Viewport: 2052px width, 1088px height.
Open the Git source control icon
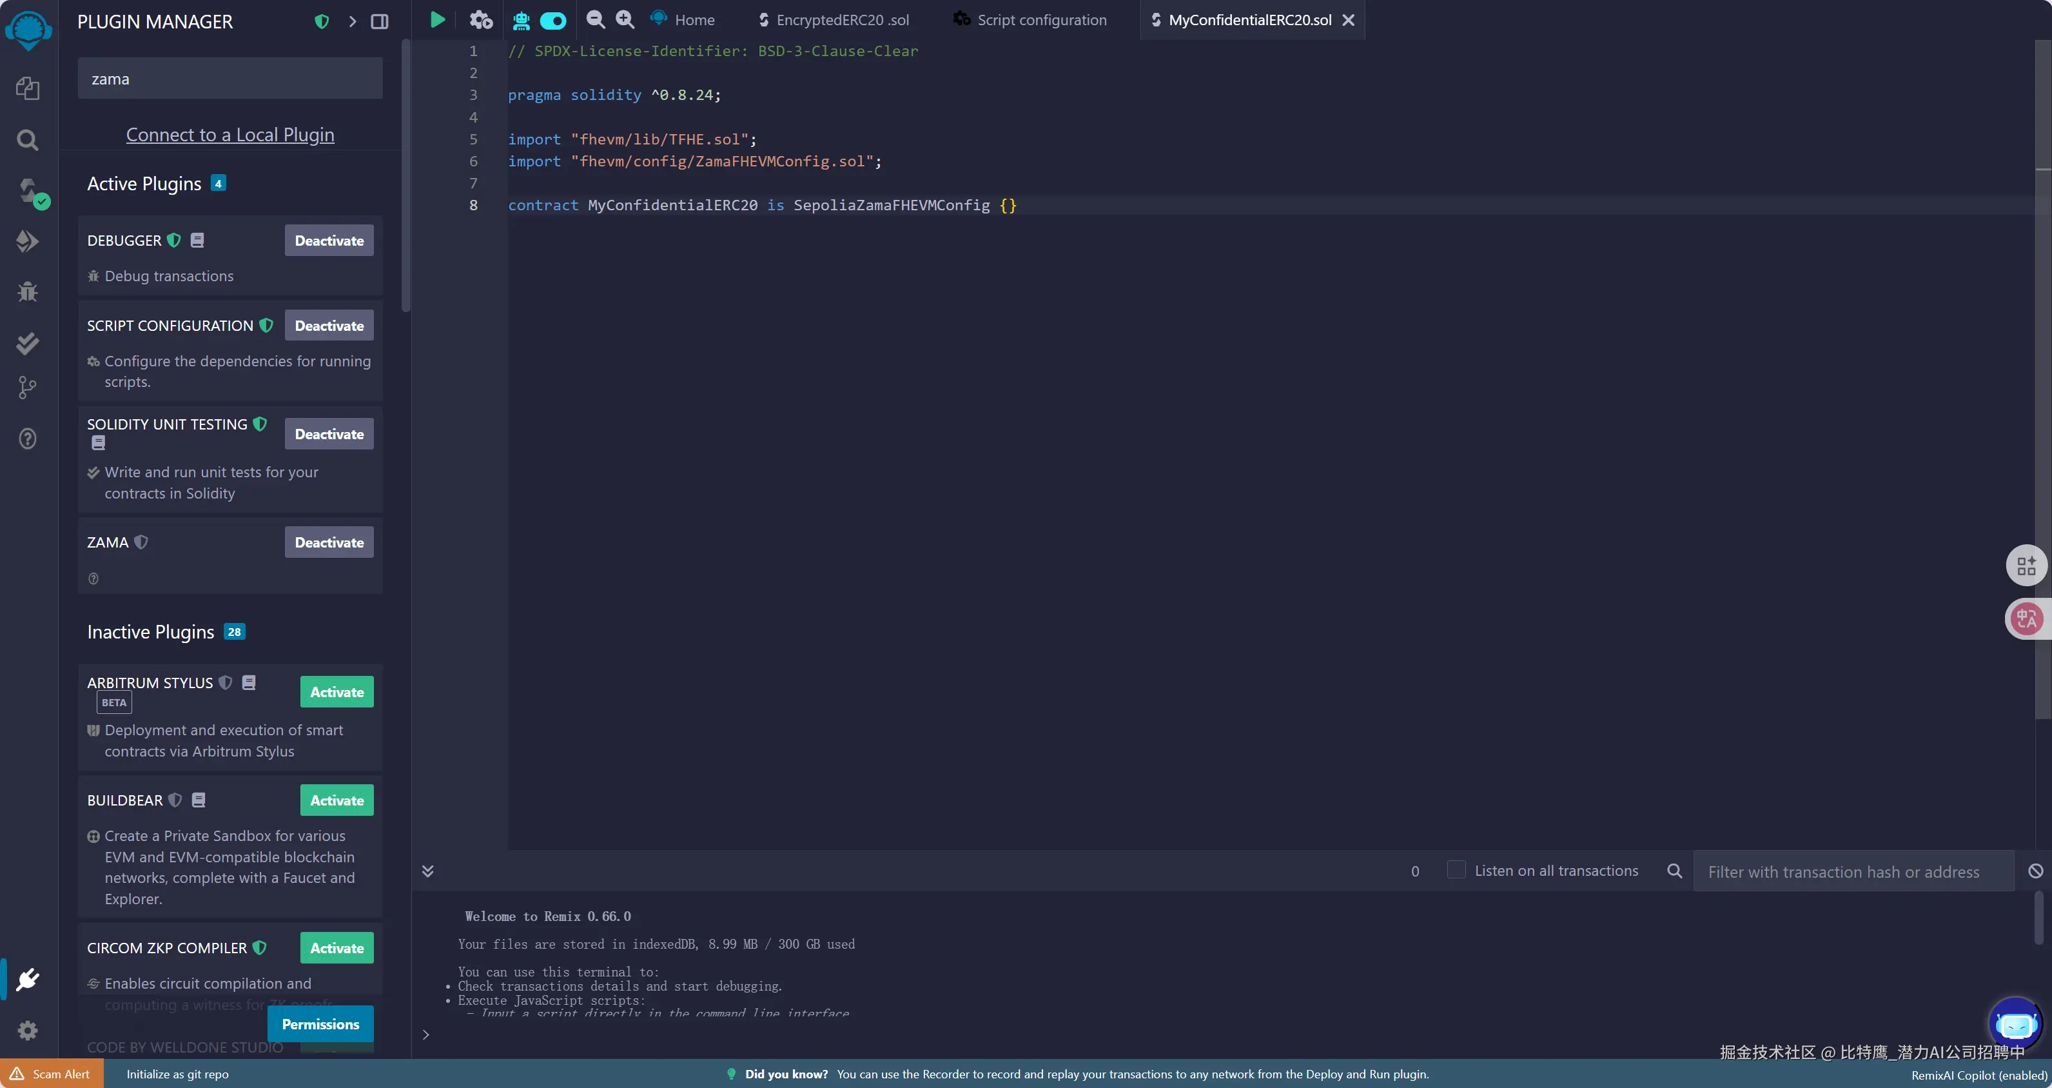28,388
